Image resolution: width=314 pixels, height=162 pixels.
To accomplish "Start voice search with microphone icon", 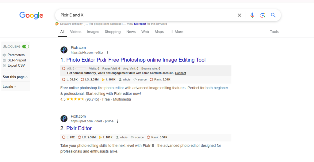I will point(252,15).
